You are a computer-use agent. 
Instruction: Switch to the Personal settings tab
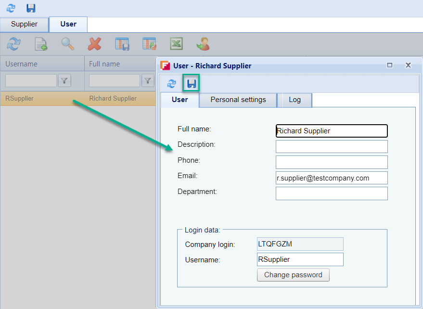click(x=238, y=100)
